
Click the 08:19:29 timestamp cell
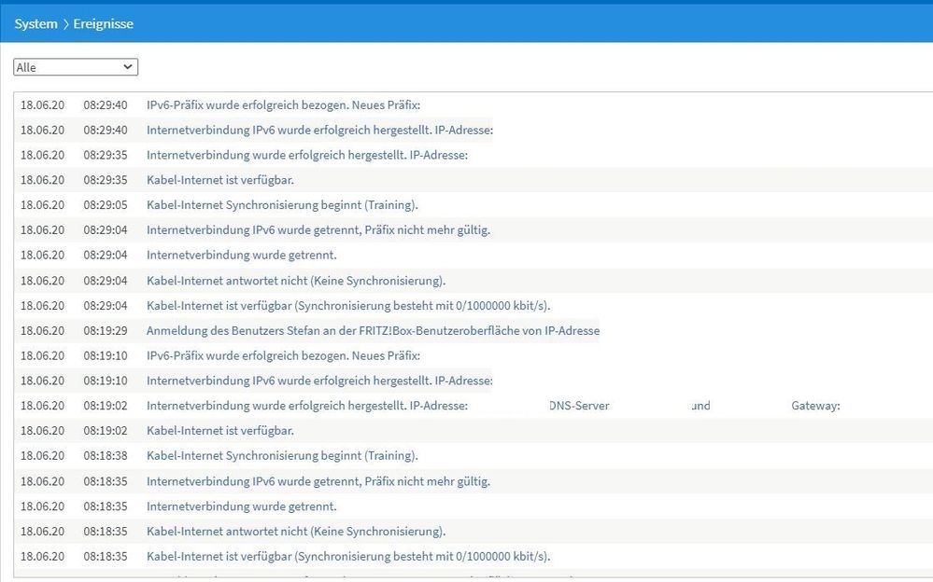[x=106, y=330]
